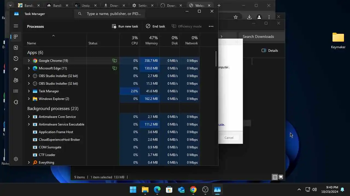This screenshot has width=350, height=196.
Task: Open File Explorer from the taskbar
Action: pos(145,190)
